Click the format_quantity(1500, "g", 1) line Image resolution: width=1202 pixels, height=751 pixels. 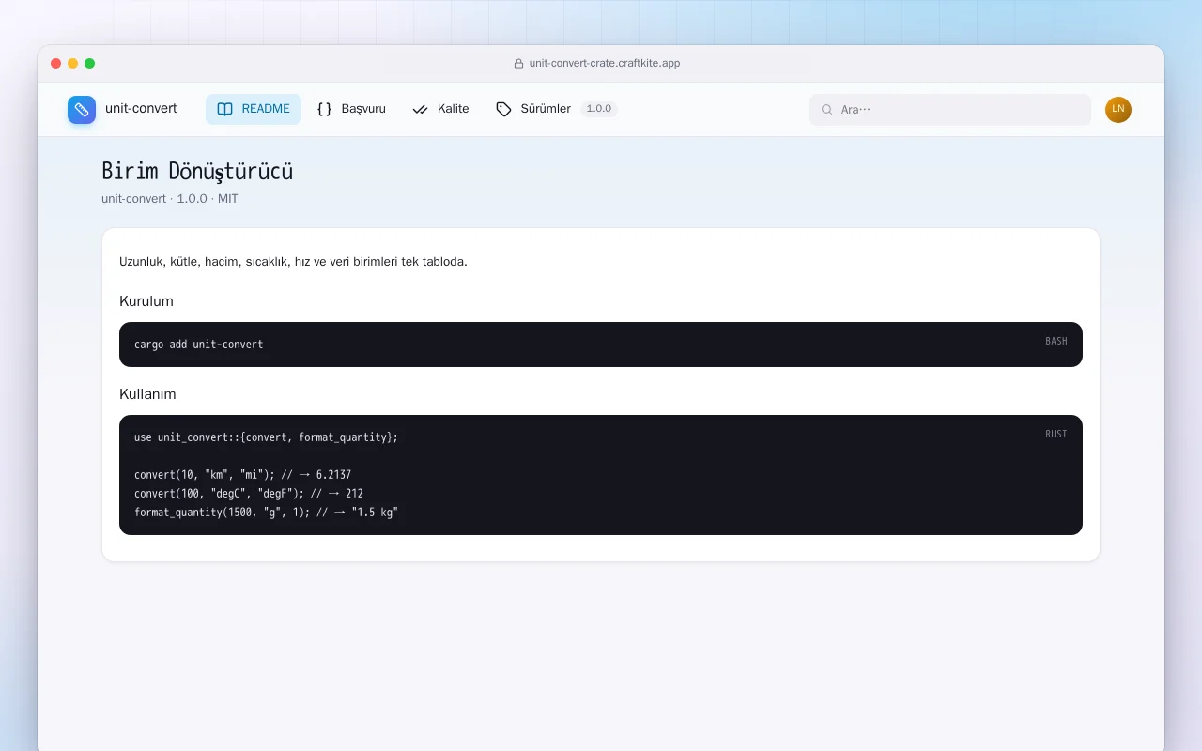coord(266,513)
